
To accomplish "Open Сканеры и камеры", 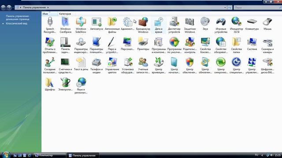I will [267, 45].
